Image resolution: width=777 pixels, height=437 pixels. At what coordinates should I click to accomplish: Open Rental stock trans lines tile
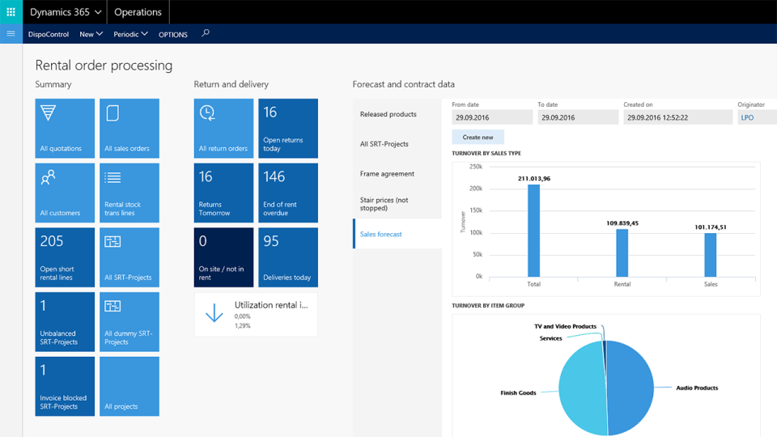129,193
